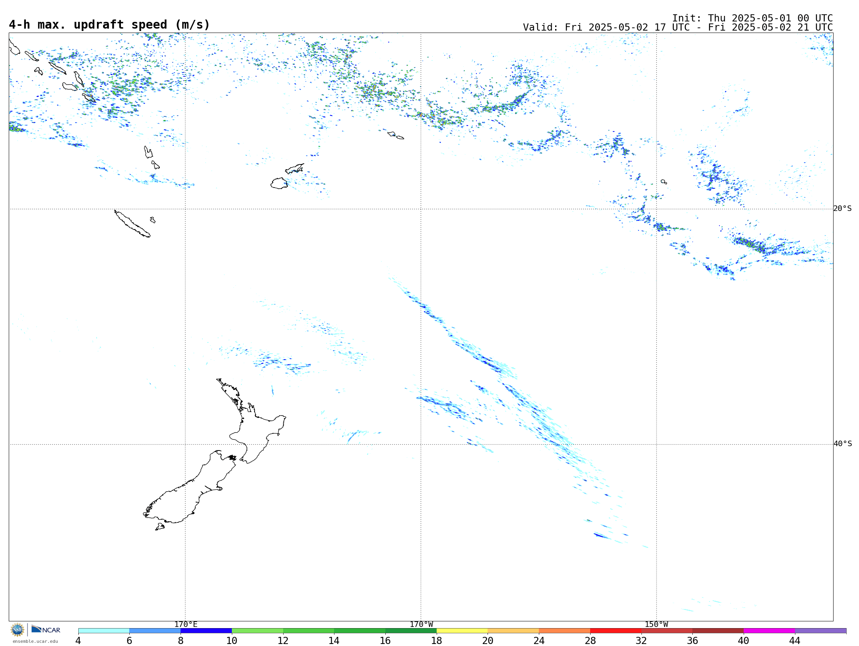
Task: Pick the bright red 28–32 colorbar segment
Action: click(x=616, y=631)
